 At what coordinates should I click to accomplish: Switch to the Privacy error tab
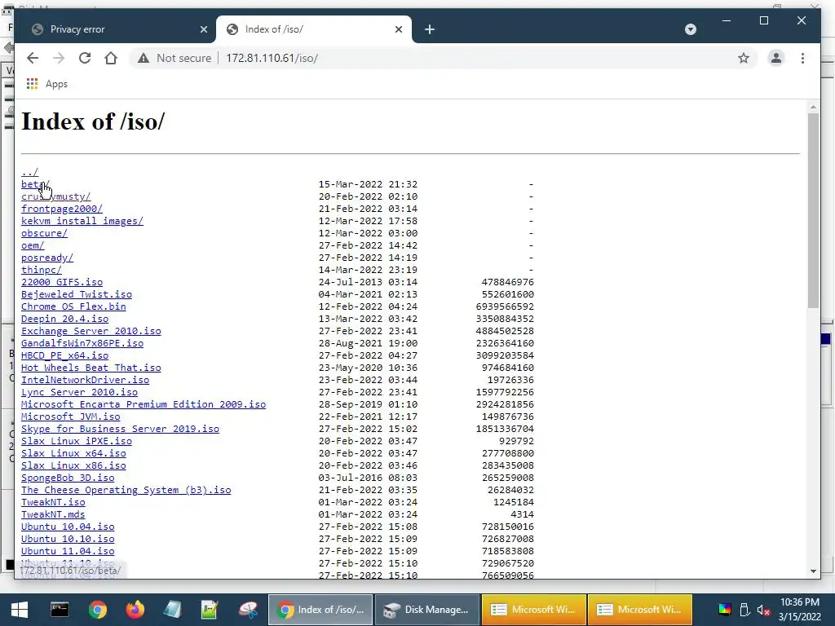117,29
